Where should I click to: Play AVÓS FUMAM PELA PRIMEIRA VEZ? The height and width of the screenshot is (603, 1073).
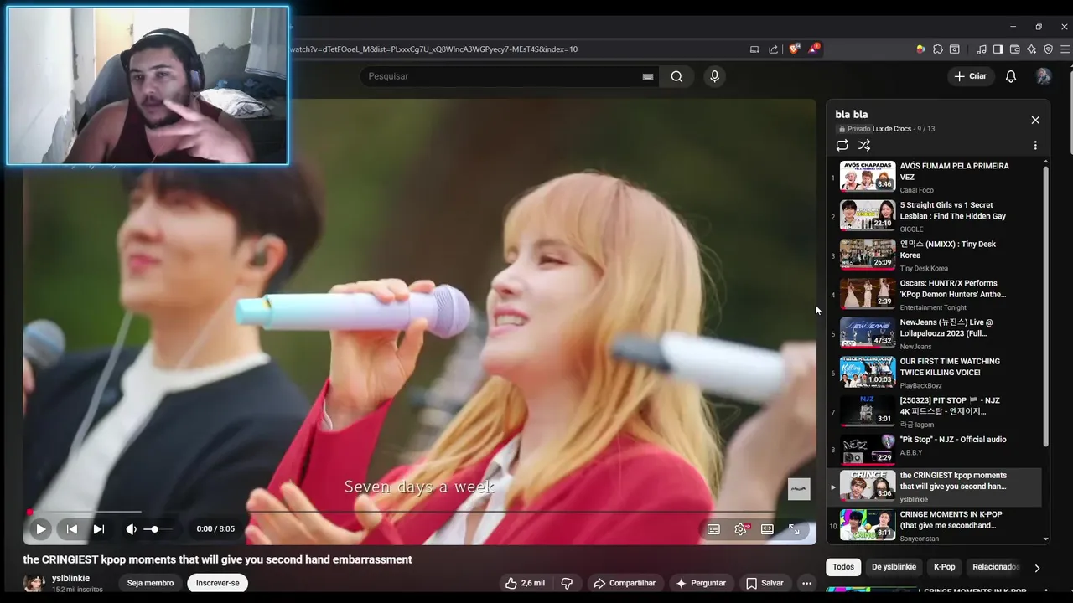tap(935, 177)
